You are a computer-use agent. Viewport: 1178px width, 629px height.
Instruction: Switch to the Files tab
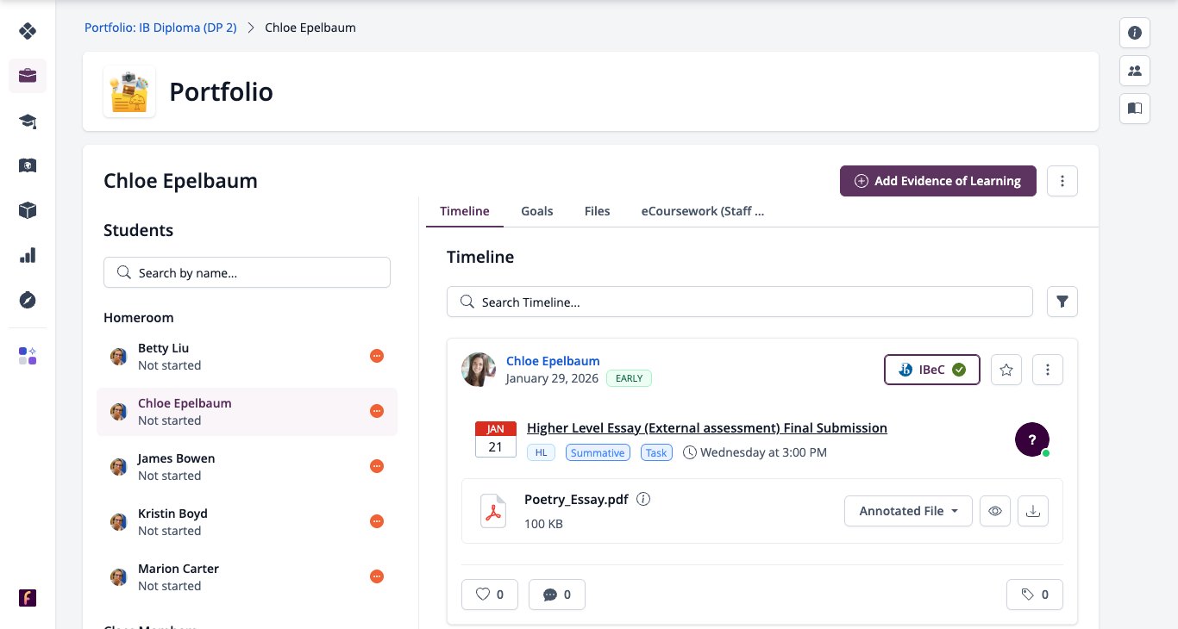597,211
